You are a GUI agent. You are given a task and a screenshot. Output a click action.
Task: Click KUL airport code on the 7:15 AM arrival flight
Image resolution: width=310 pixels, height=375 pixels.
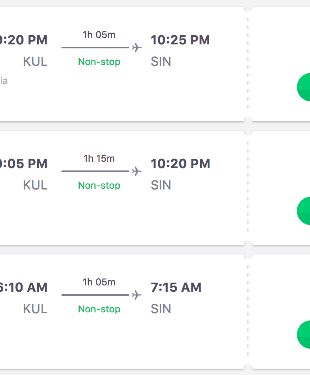click(x=35, y=309)
